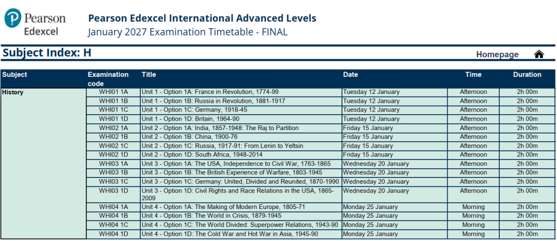Select the South Africa, 1948-2014 title cell
557x241 pixels.
241,155
